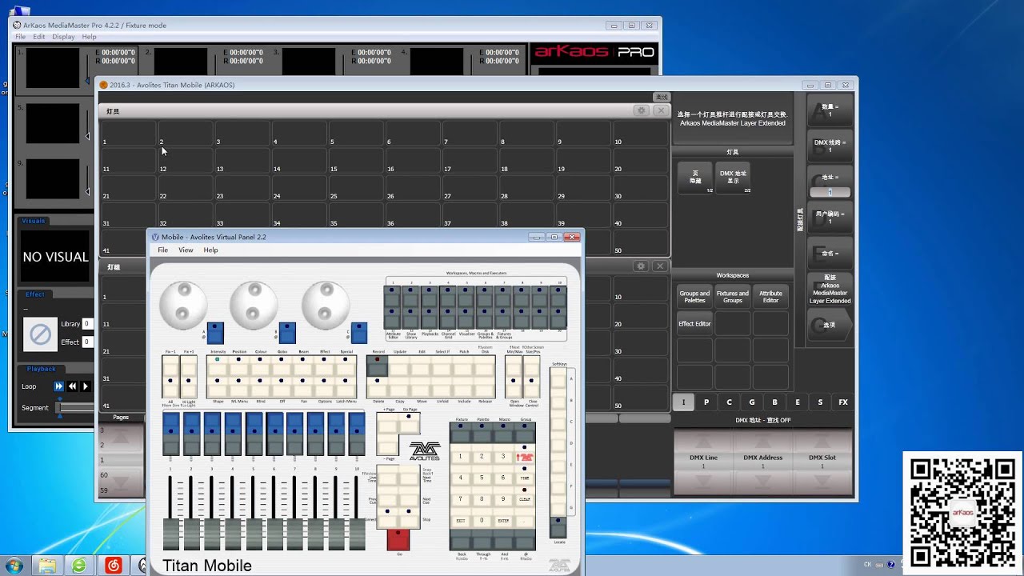The width and height of the screenshot is (1024, 576).
Task: Click the MediaMaster no-effect circle icon
Action: tap(40, 334)
